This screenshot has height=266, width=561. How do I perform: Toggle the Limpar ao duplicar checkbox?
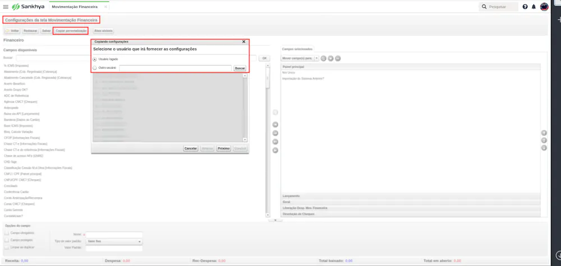click(x=7, y=247)
